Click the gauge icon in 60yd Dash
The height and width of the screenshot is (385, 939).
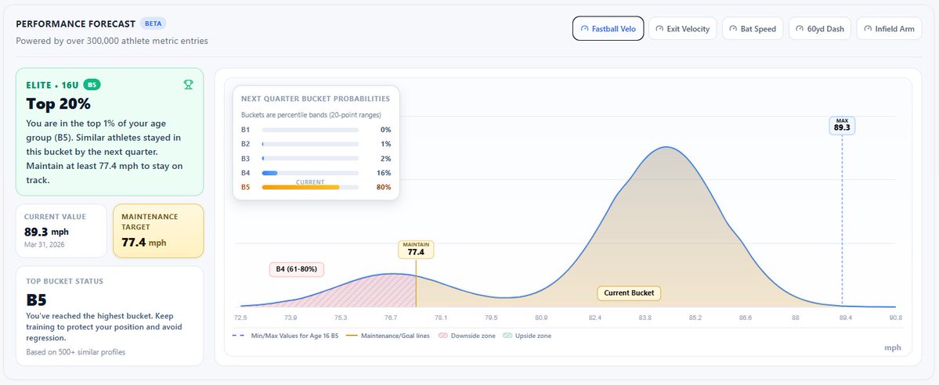coord(800,29)
